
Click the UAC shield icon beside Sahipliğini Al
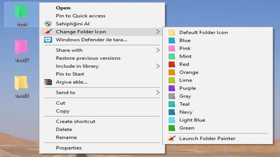[x=48, y=24]
